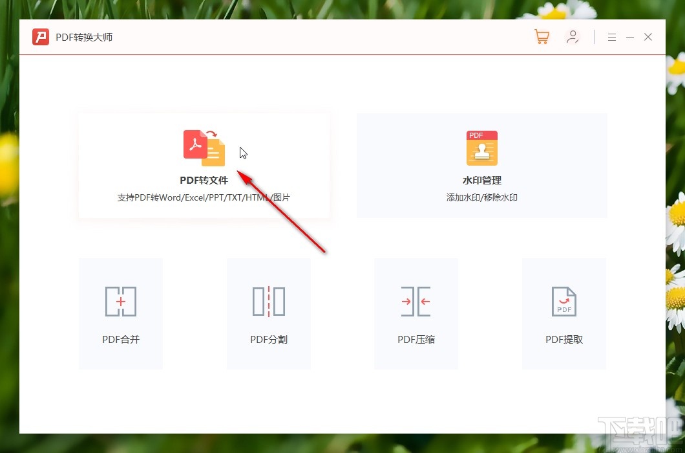Open the hamburger menu in title bar

(611, 37)
